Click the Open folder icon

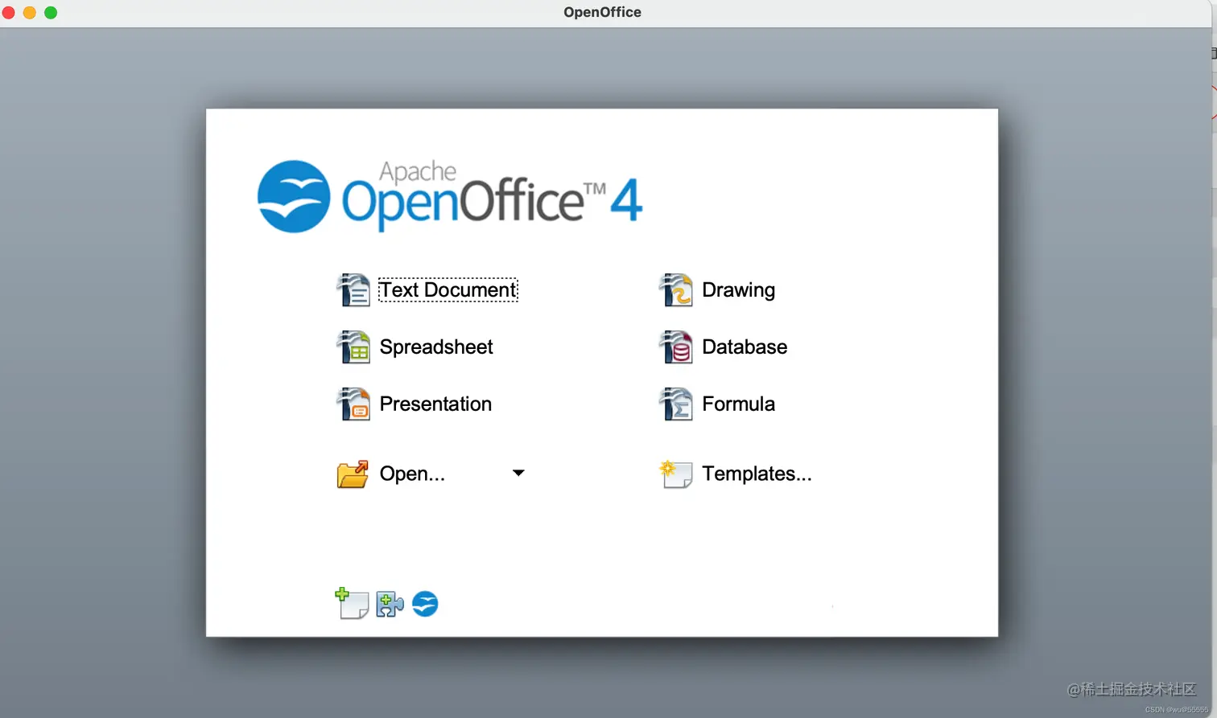[x=353, y=474]
